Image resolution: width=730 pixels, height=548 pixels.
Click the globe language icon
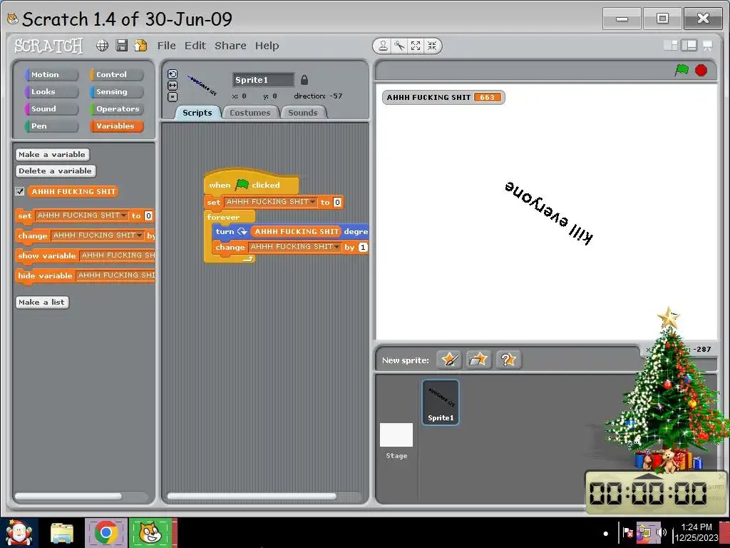tap(103, 45)
